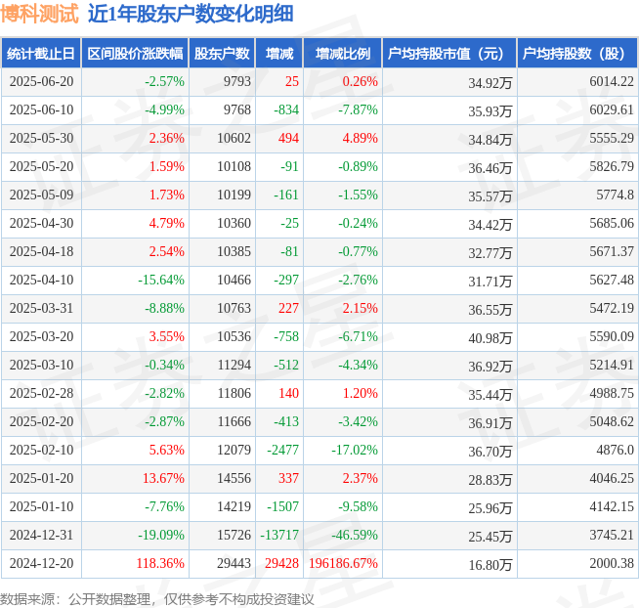Click the market value 31.71万
Screen dimensions: 639x608
pos(490,282)
